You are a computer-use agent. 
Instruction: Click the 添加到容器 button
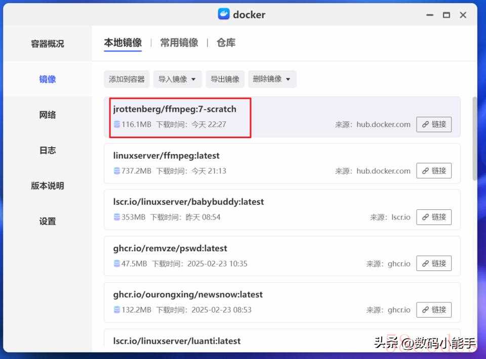127,79
